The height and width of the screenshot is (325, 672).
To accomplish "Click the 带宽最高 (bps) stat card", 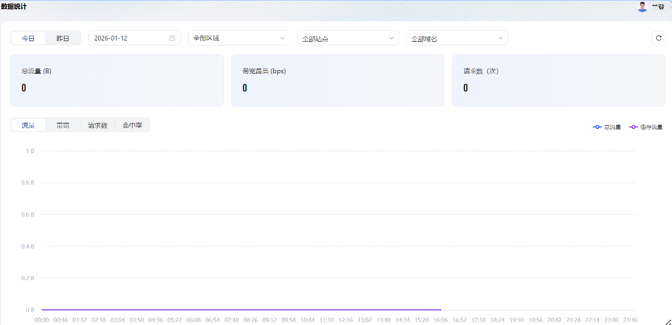I will 338,80.
